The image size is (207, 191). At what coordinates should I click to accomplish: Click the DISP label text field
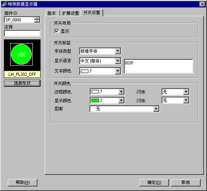[159, 66]
